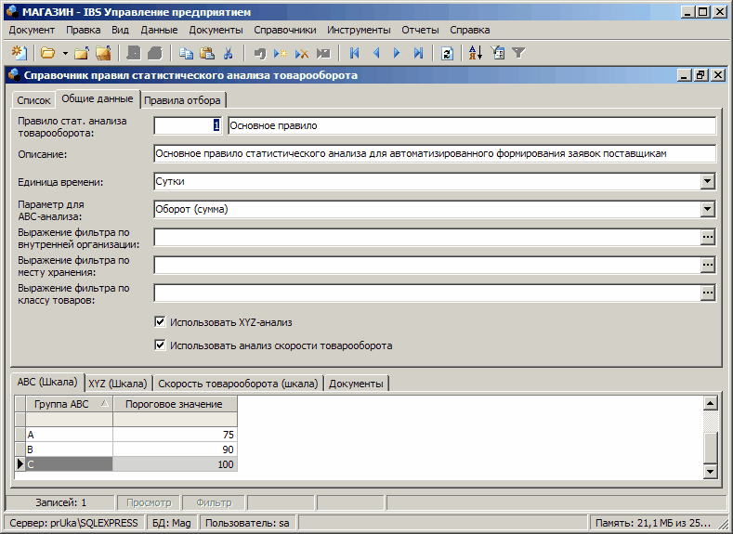Image resolution: width=733 pixels, height=534 pixels.
Task: Switch to the Список tab
Action: pos(33,100)
